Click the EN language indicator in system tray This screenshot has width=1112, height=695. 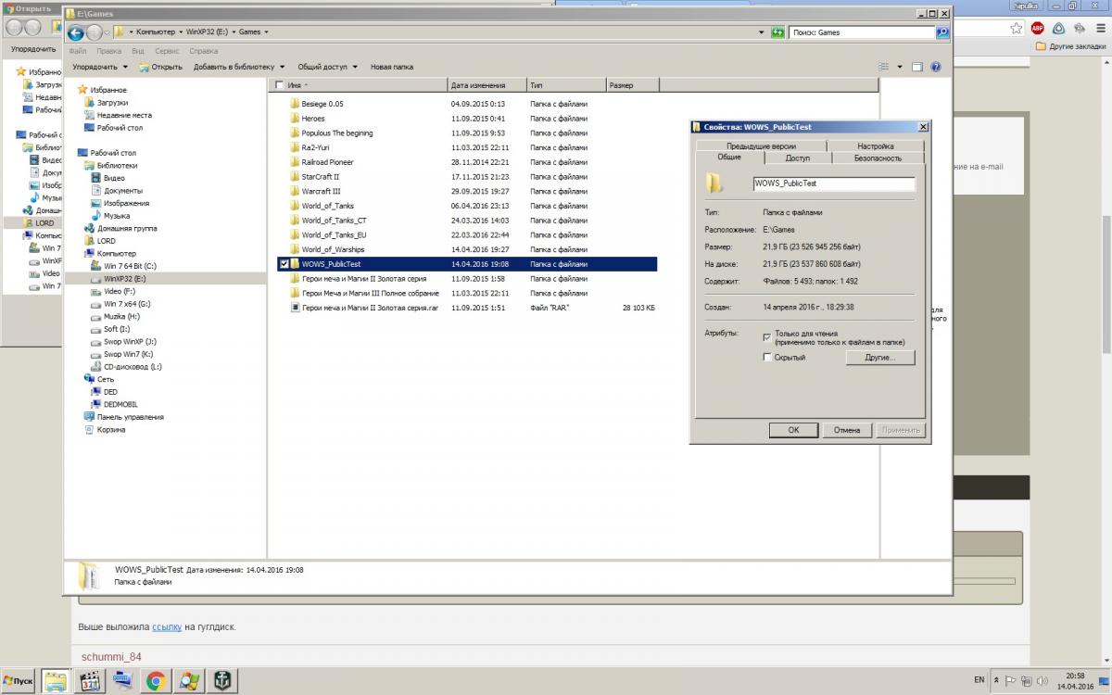[x=979, y=680]
